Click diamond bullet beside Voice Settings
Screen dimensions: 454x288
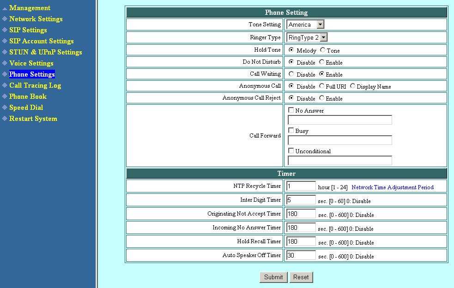pos(5,63)
